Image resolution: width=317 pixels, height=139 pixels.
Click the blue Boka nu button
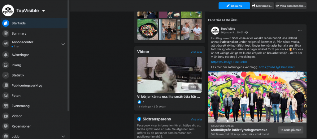tap(234, 6)
